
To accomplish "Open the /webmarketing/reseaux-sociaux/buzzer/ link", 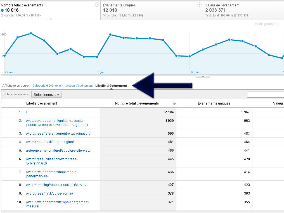I will 56,185.
